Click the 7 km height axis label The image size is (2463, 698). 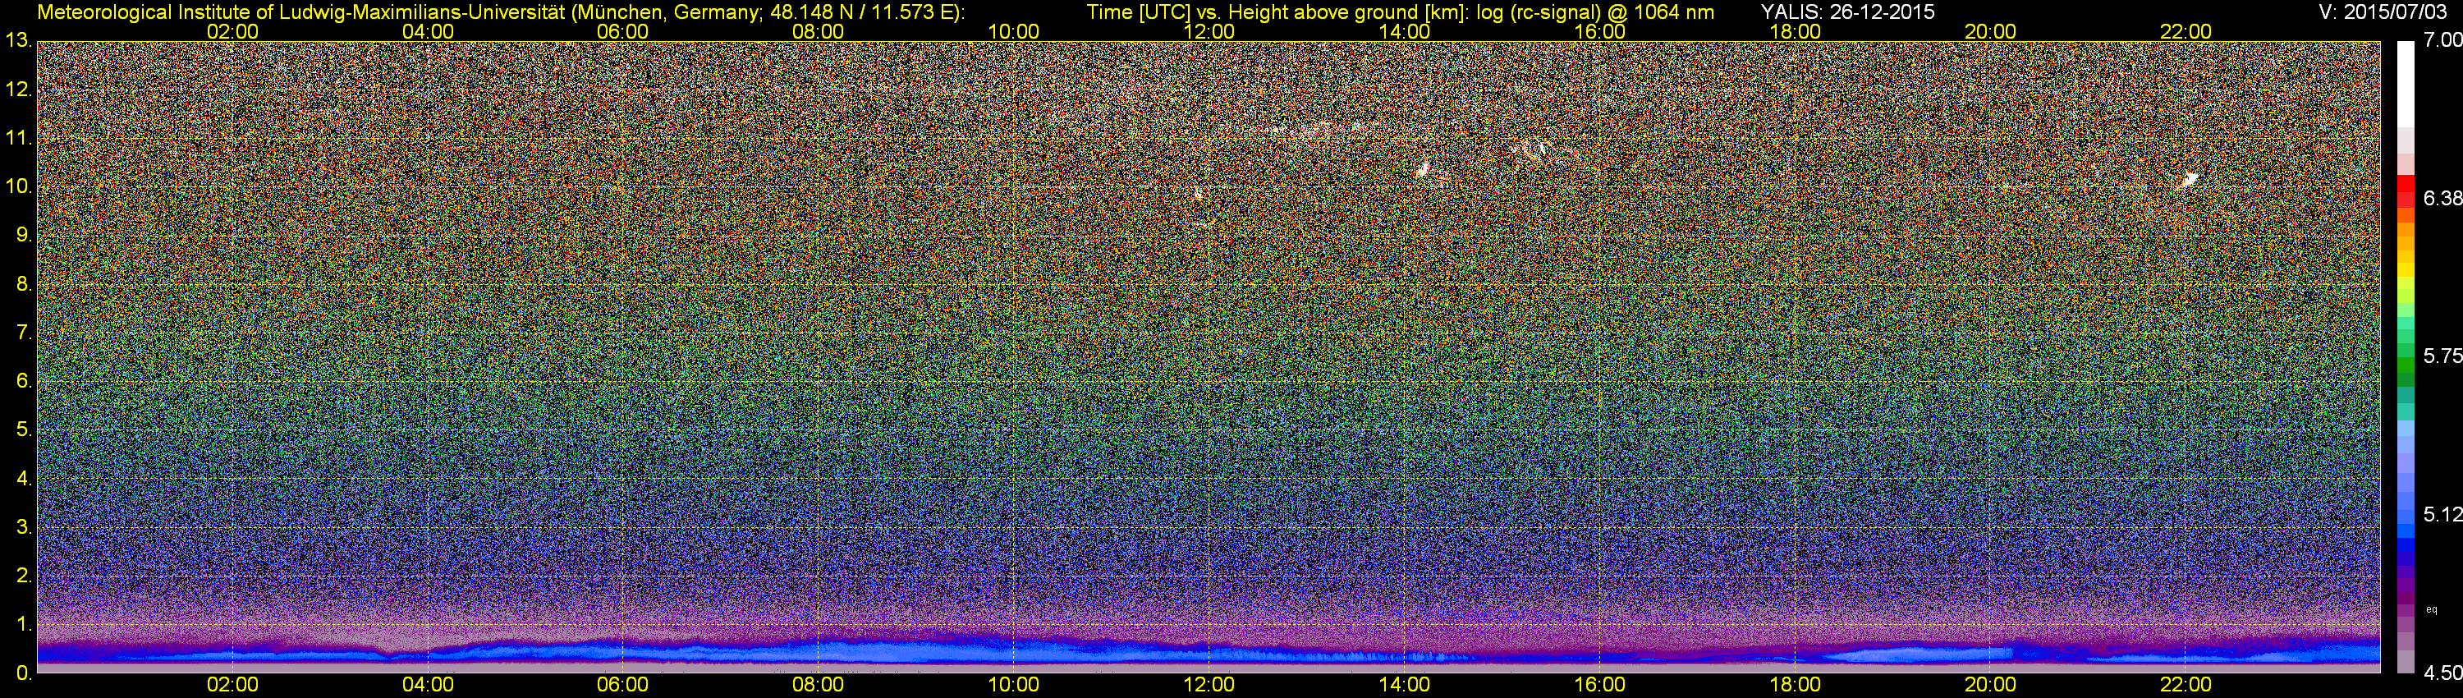tap(23, 333)
